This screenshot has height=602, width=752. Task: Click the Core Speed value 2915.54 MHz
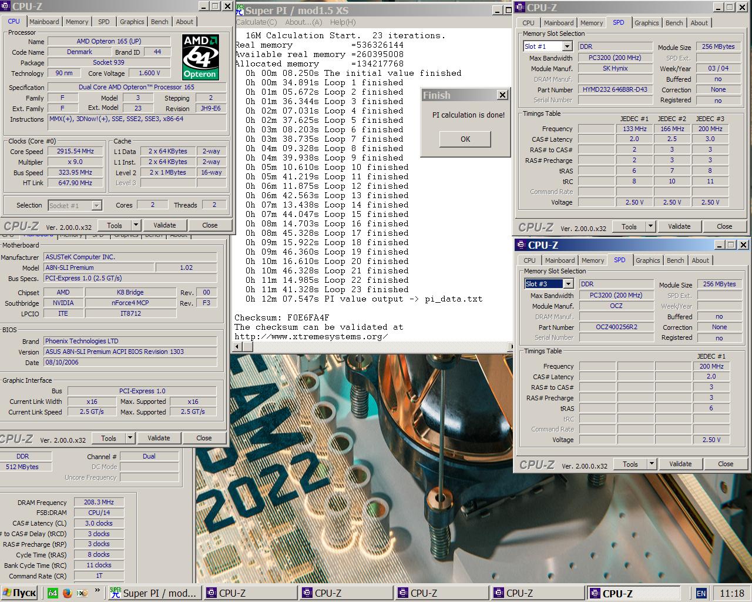tap(75, 152)
